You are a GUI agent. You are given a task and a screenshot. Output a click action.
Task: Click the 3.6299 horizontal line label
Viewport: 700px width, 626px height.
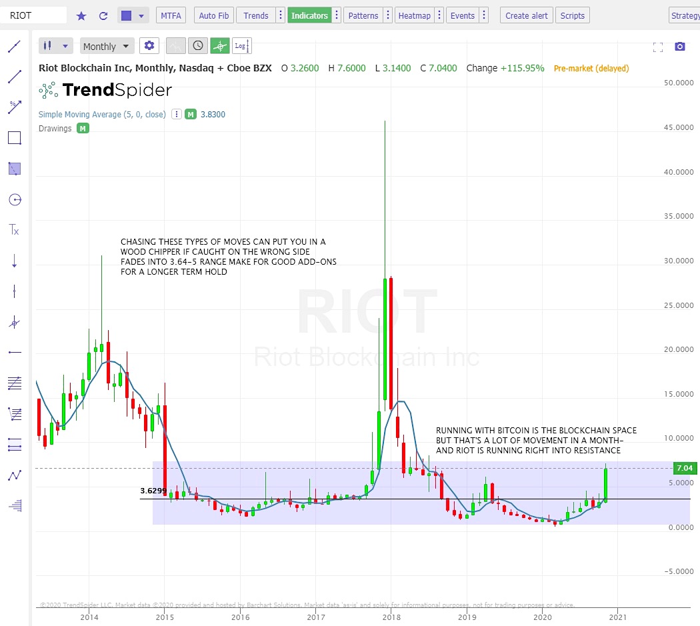(153, 491)
